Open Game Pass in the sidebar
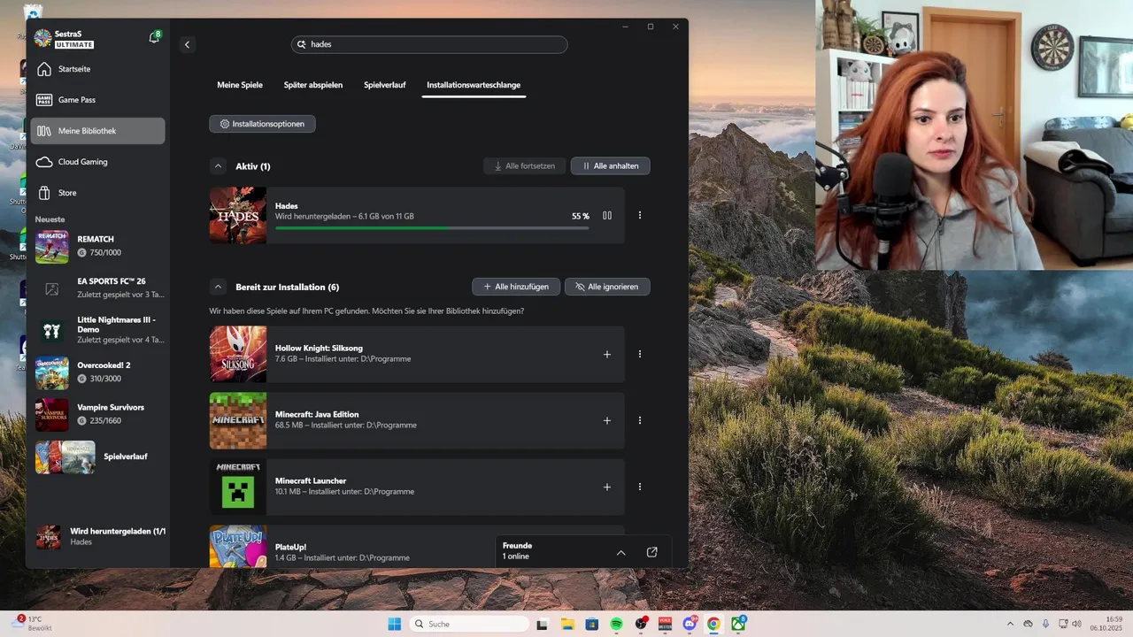1133x637 pixels. tap(97, 100)
